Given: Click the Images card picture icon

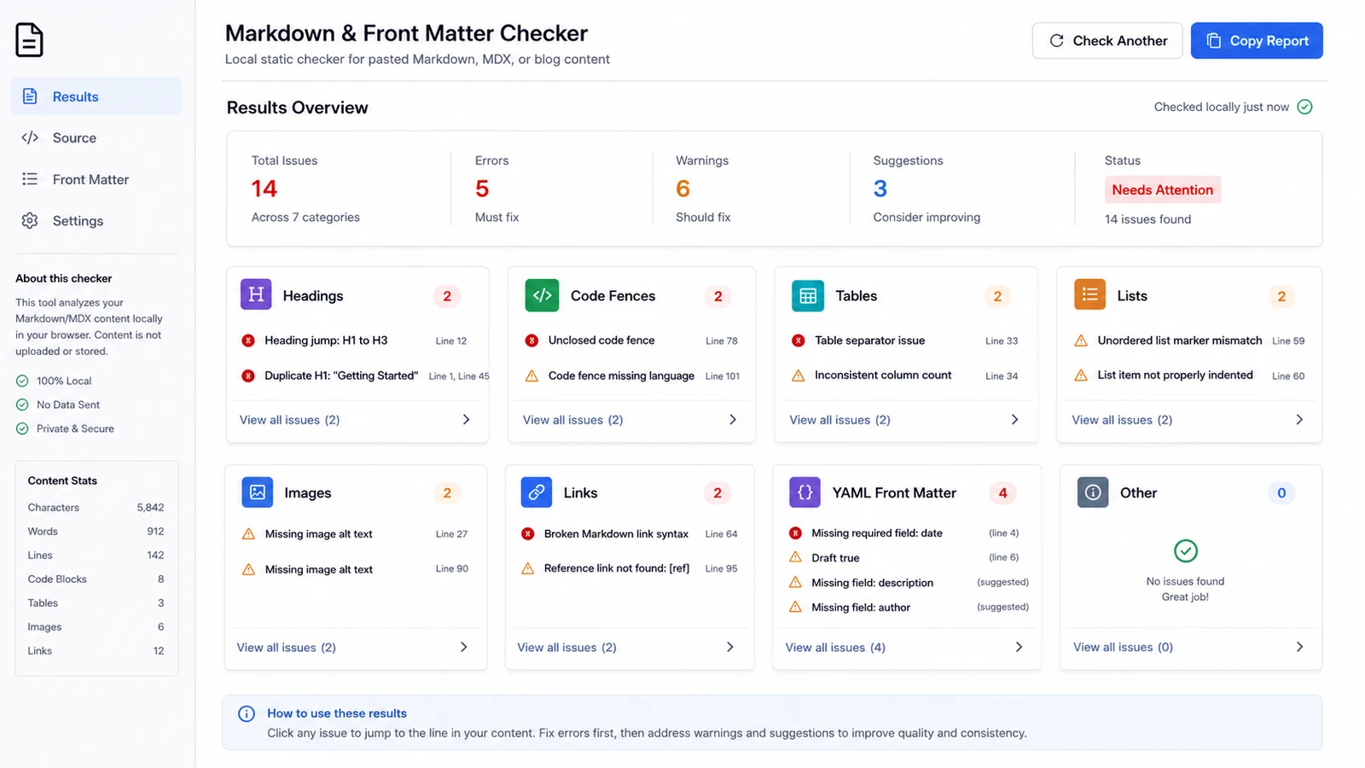Looking at the screenshot, I should [258, 492].
